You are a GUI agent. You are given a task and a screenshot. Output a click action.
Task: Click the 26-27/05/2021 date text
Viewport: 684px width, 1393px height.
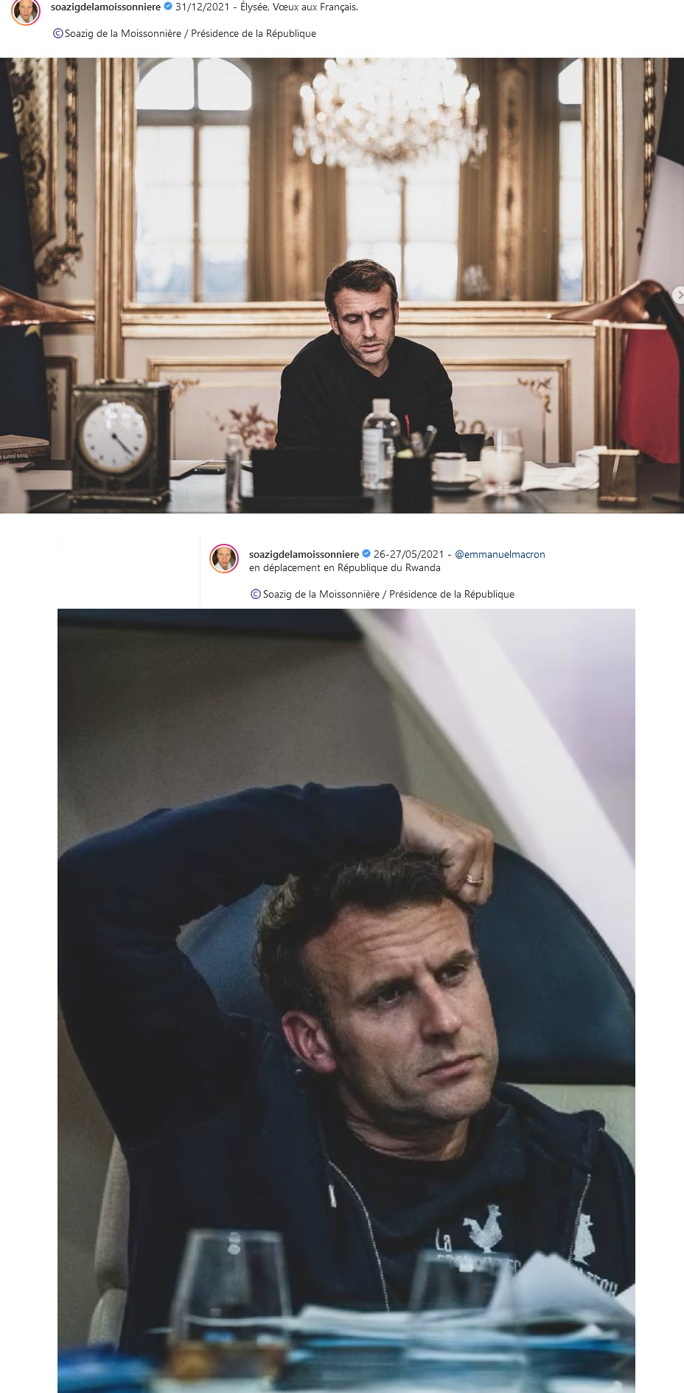pyautogui.click(x=409, y=554)
